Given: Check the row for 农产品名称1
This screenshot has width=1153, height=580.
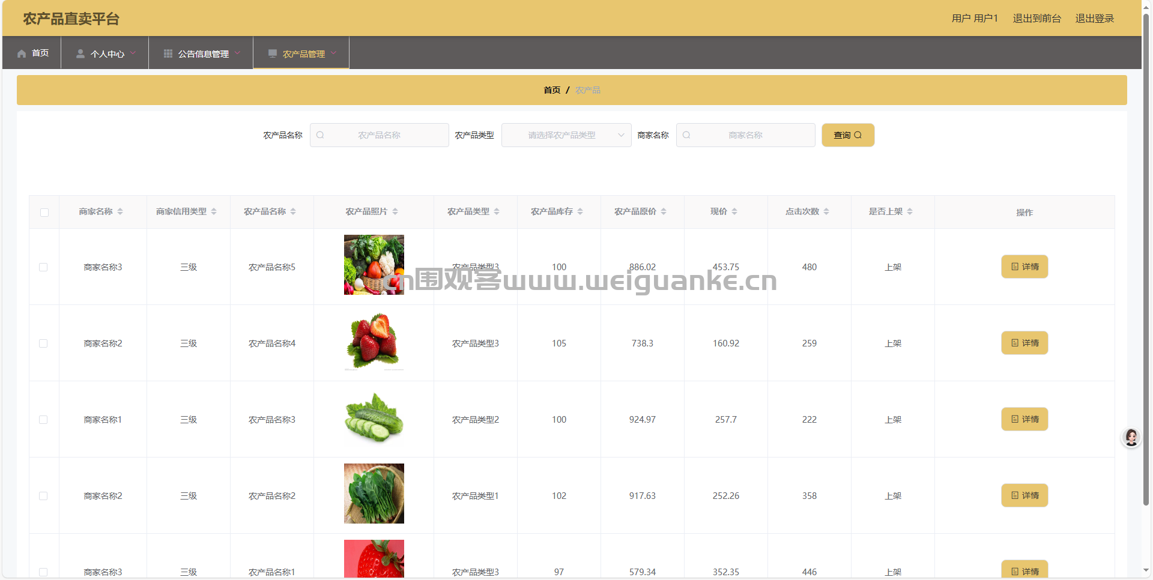Looking at the screenshot, I should pyautogui.click(x=43, y=572).
